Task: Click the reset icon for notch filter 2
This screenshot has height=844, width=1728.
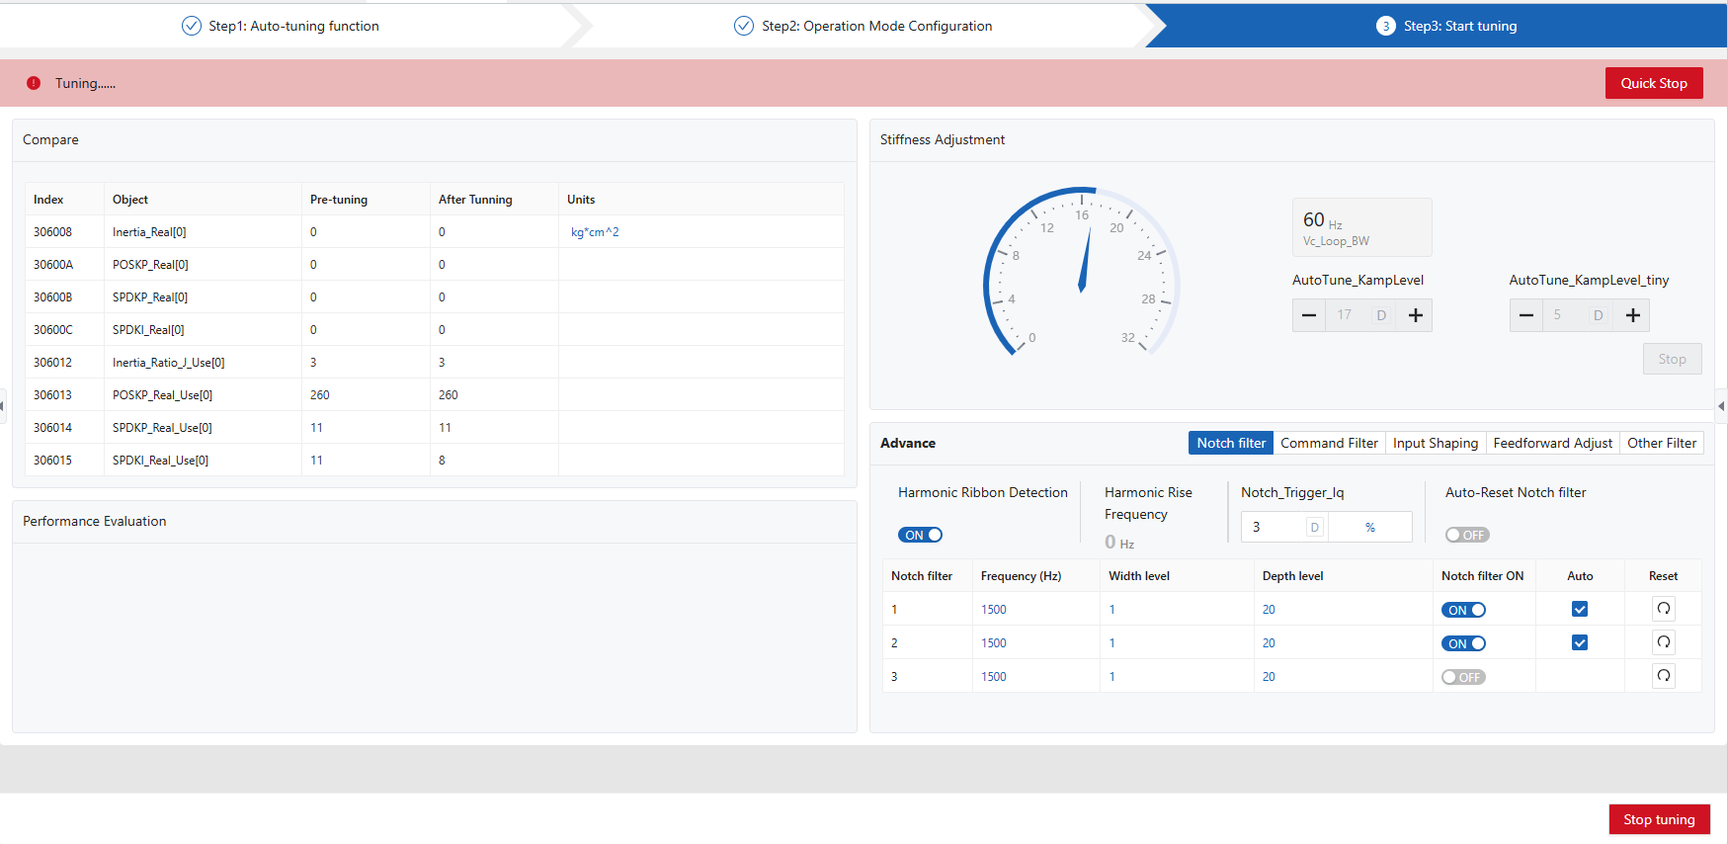Action: click(x=1663, y=642)
